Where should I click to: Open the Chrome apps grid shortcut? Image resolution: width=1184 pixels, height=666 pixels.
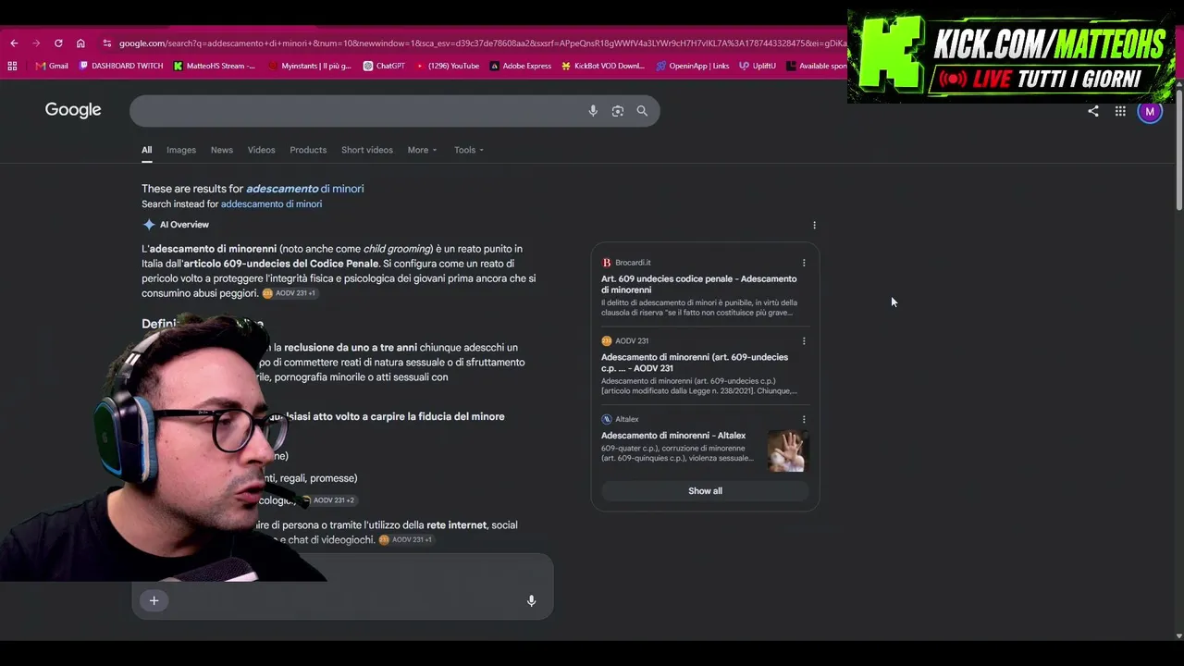12,66
